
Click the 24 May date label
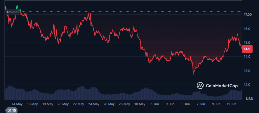(94, 104)
